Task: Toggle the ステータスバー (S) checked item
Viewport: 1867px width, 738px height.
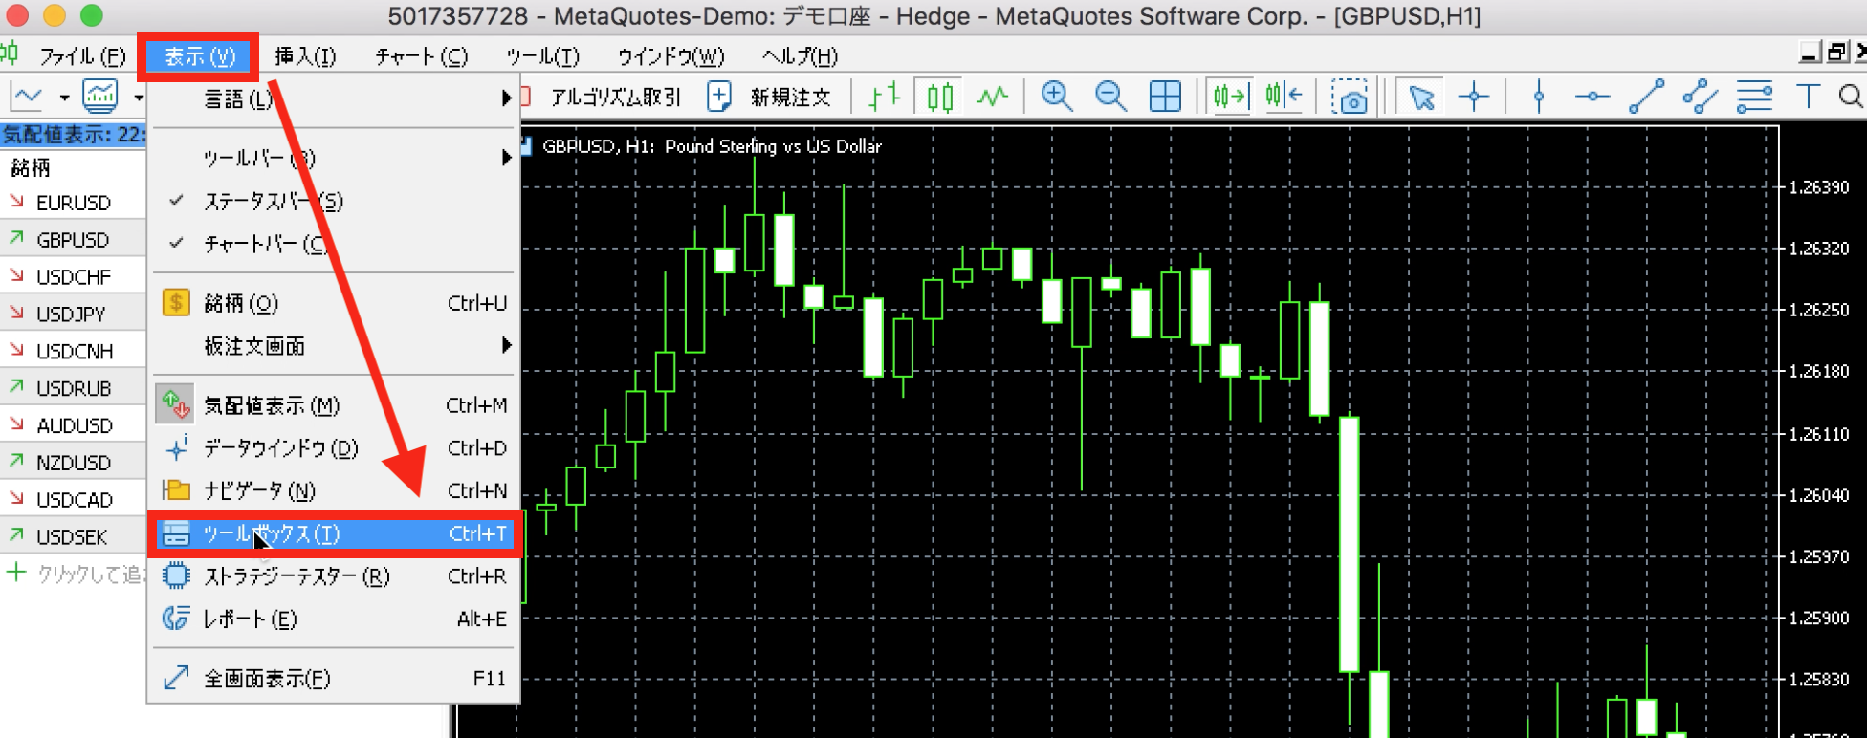Action: pos(333,202)
